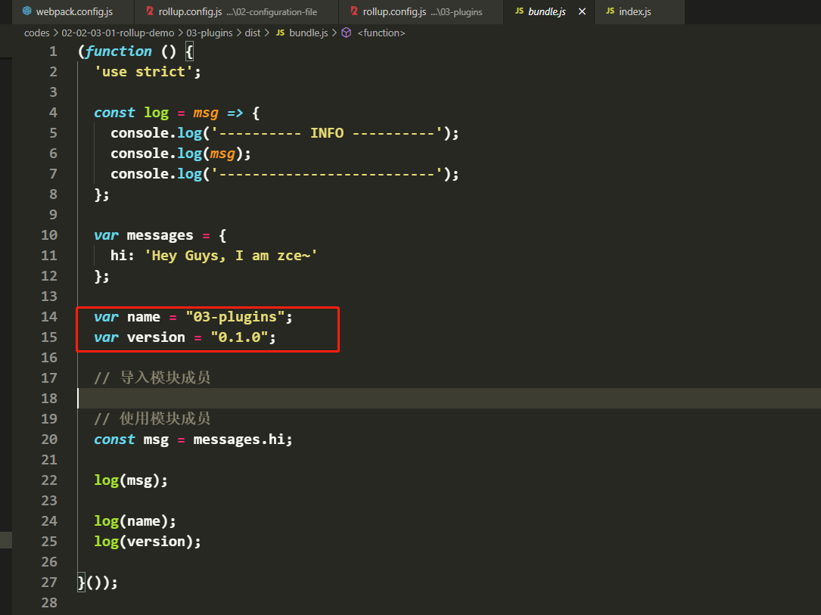Click the JS file icon on index.js tab

click(x=610, y=11)
